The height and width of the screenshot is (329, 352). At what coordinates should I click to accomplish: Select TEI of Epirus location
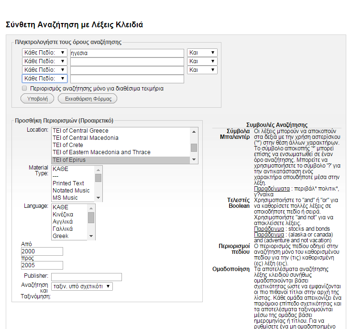coord(121,160)
